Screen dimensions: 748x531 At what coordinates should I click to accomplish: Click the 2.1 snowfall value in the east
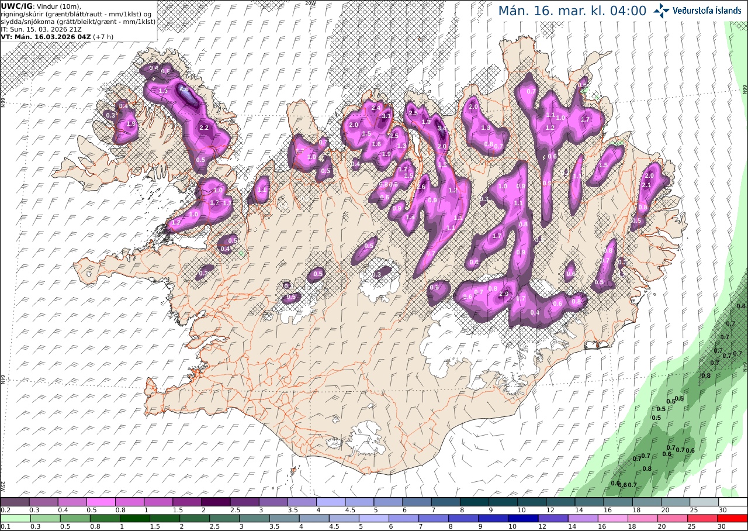(646, 185)
